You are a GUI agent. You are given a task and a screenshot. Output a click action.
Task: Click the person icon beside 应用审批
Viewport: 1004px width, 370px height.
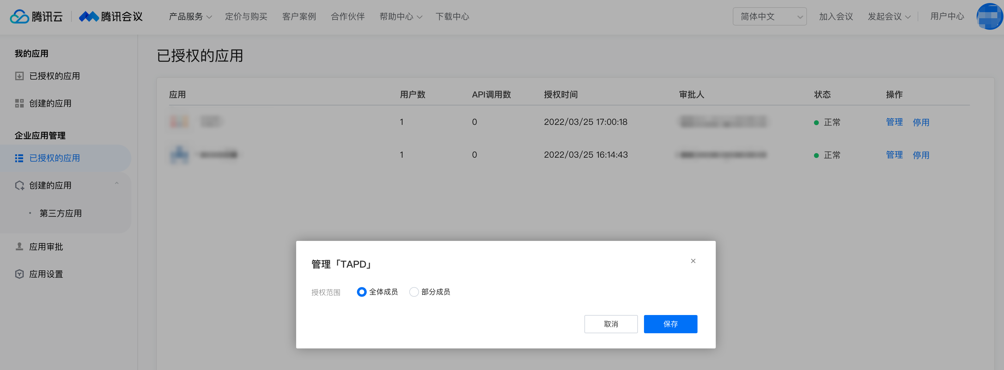click(19, 247)
